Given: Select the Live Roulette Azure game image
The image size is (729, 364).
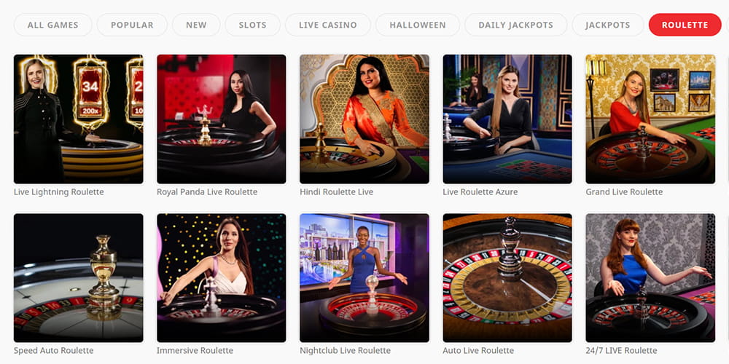Looking at the screenshot, I should click(507, 119).
